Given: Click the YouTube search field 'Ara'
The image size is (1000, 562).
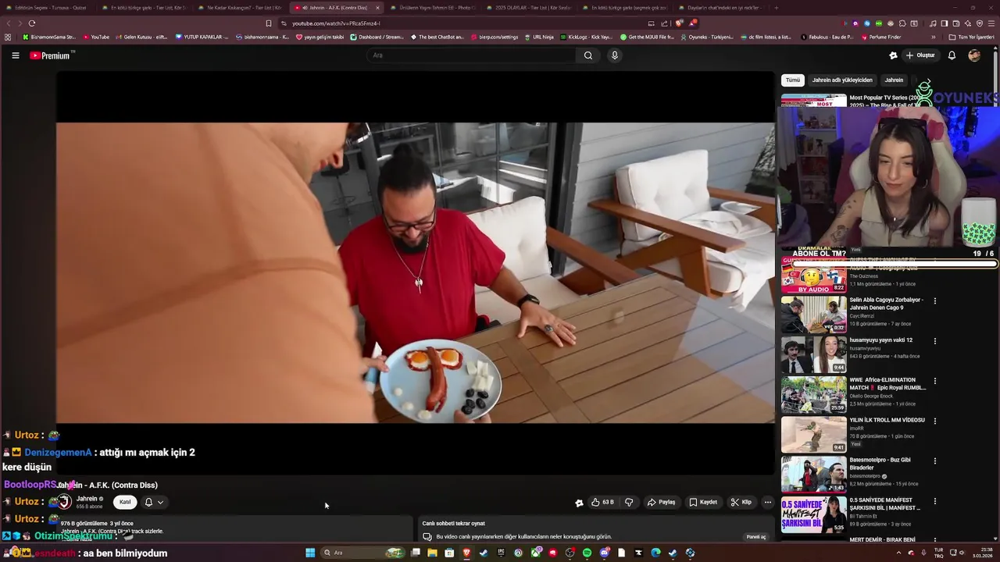Looking at the screenshot, I should coord(472,55).
